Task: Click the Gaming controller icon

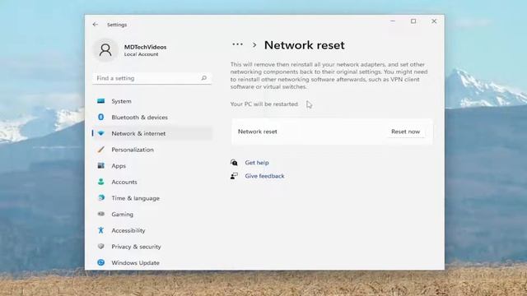Action: point(100,214)
